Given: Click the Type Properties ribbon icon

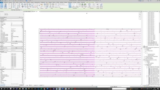Looking at the screenshot, I should click(x=5, y=4).
